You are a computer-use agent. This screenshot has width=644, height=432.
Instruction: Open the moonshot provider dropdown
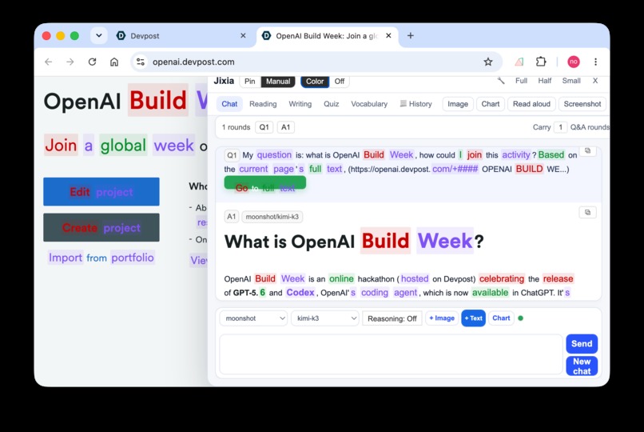point(253,318)
